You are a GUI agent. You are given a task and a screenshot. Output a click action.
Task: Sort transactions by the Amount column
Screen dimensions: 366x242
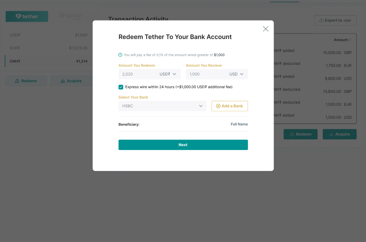342,40
